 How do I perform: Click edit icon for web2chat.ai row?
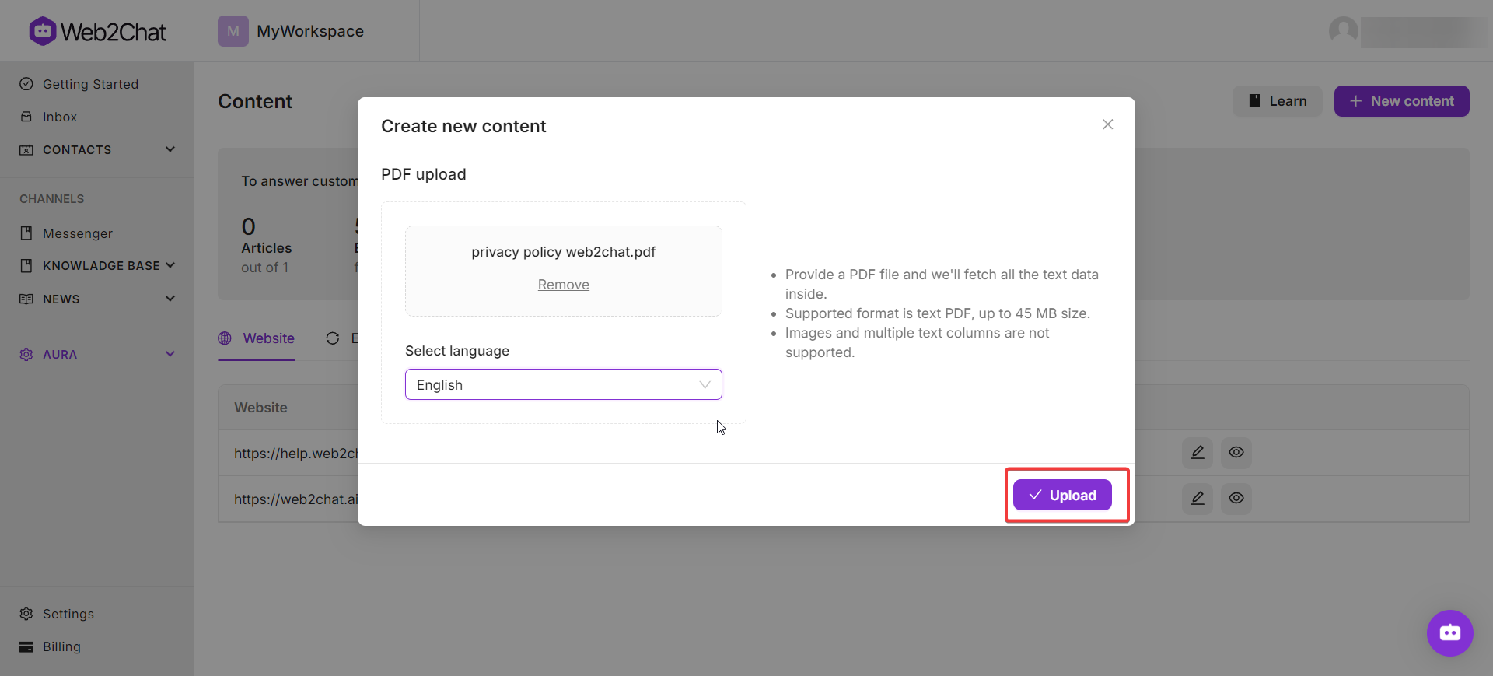1198,498
